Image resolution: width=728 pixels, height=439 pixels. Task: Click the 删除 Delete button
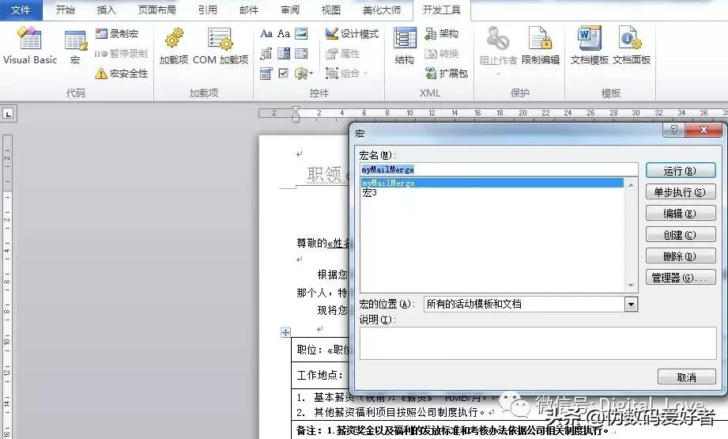(x=681, y=256)
